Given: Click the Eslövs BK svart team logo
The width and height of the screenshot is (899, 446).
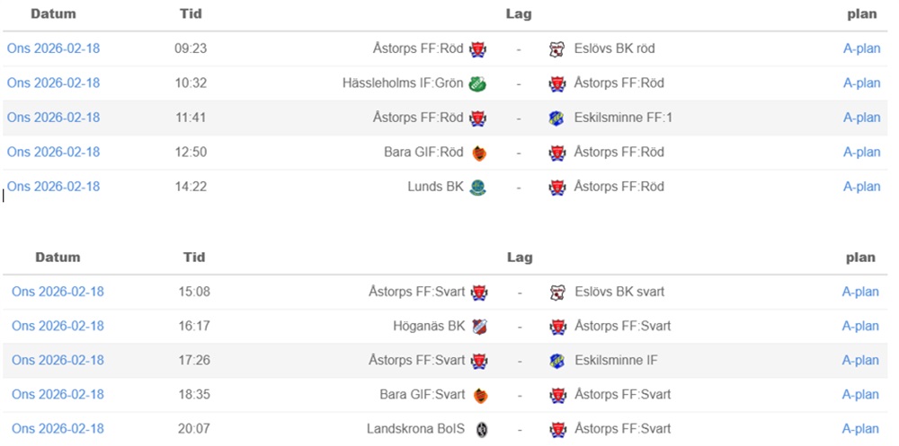Looking at the screenshot, I should pyautogui.click(x=557, y=293).
